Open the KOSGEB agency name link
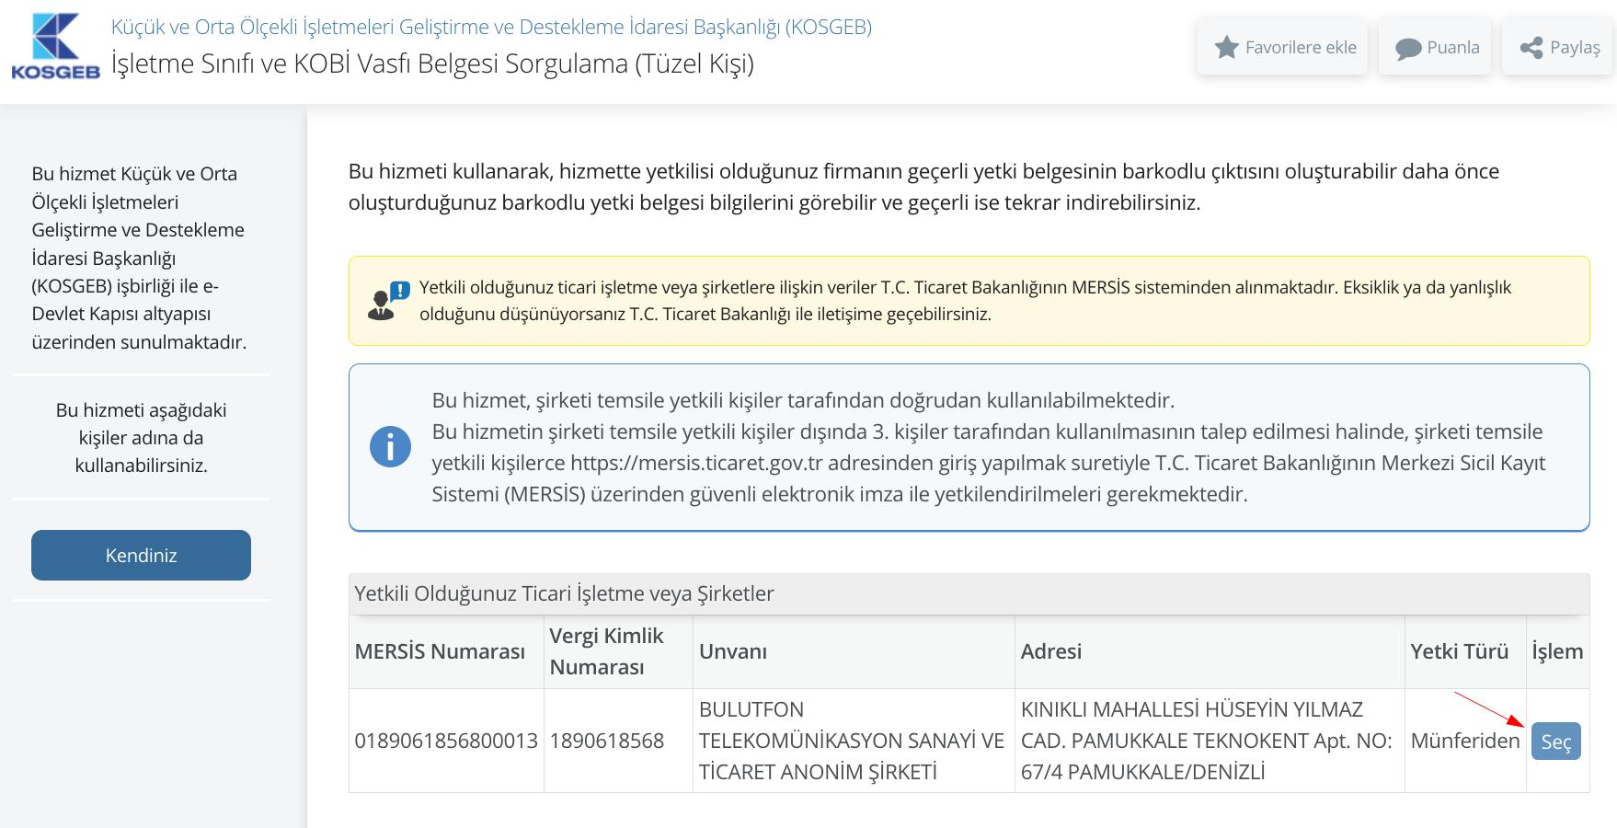Image resolution: width=1617 pixels, height=828 pixels. click(491, 27)
